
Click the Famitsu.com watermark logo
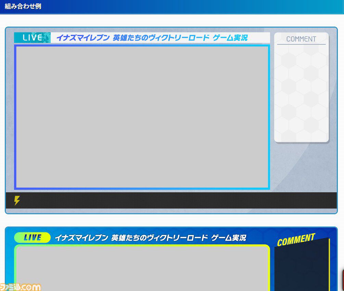[x=20, y=287]
